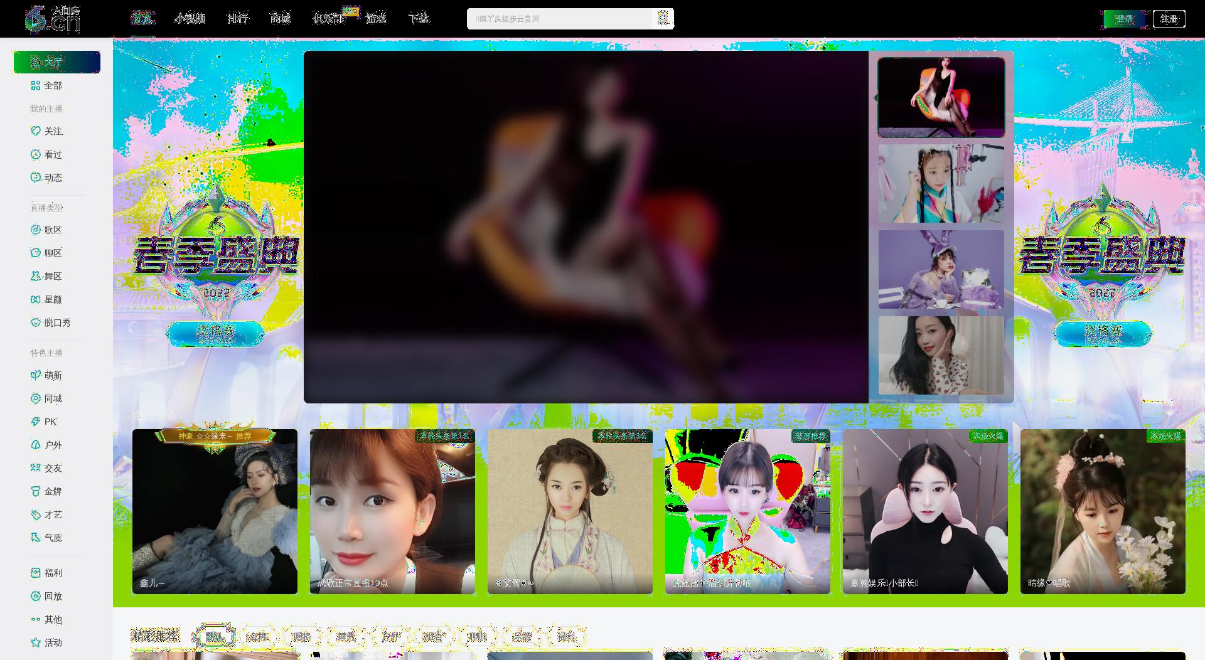Open 鑫儿~ streamer card
Image resolution: width=1205 pixels, height=660 pixels.
pyautogui.click(x=215, y=511)
